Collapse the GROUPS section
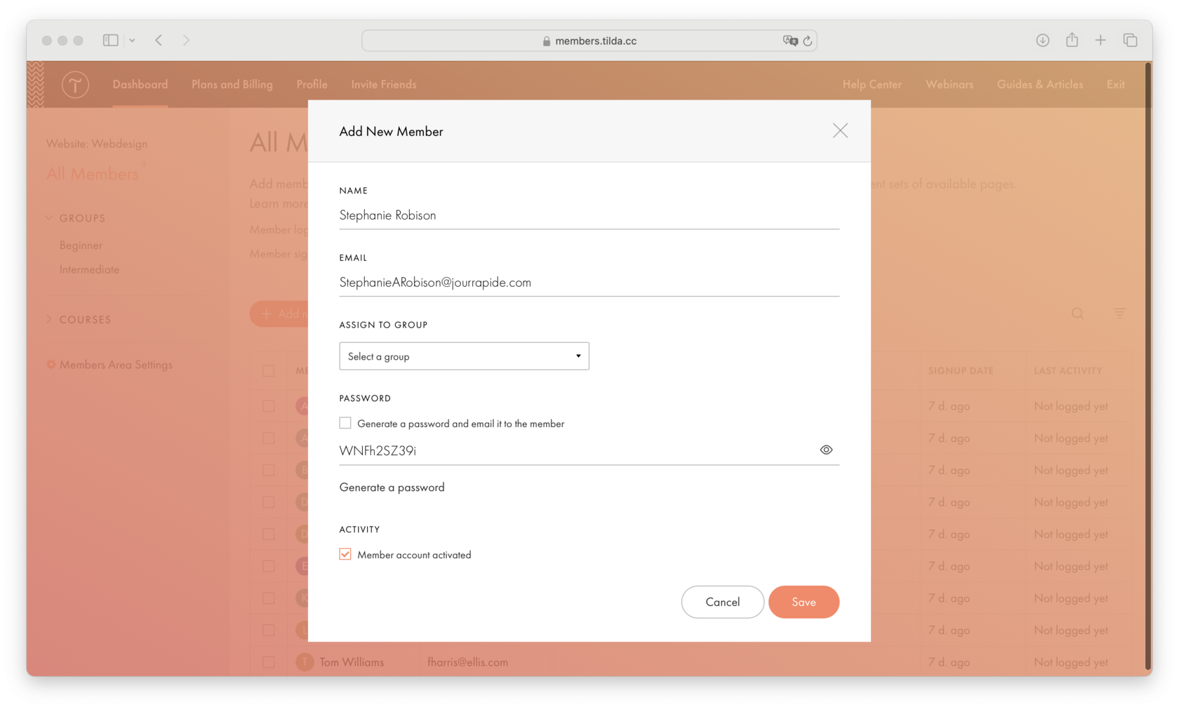 (x=48, y=217)
